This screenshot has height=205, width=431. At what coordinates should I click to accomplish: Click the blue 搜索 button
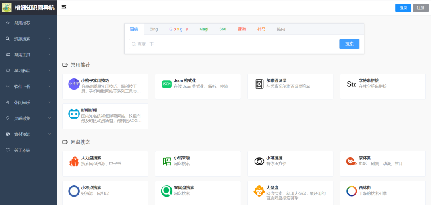[x=349, y=44]
